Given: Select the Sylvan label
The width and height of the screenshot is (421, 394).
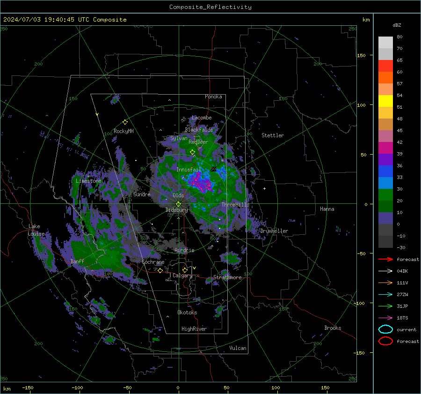Looking at the screenshot, I should coord(179,138).
